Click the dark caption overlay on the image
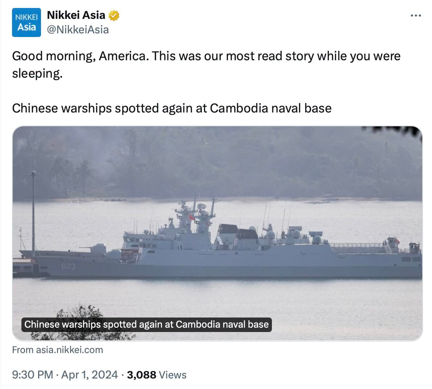Image resolution: width=432 pixels, height=389 pixels. (x=147, y=324)
